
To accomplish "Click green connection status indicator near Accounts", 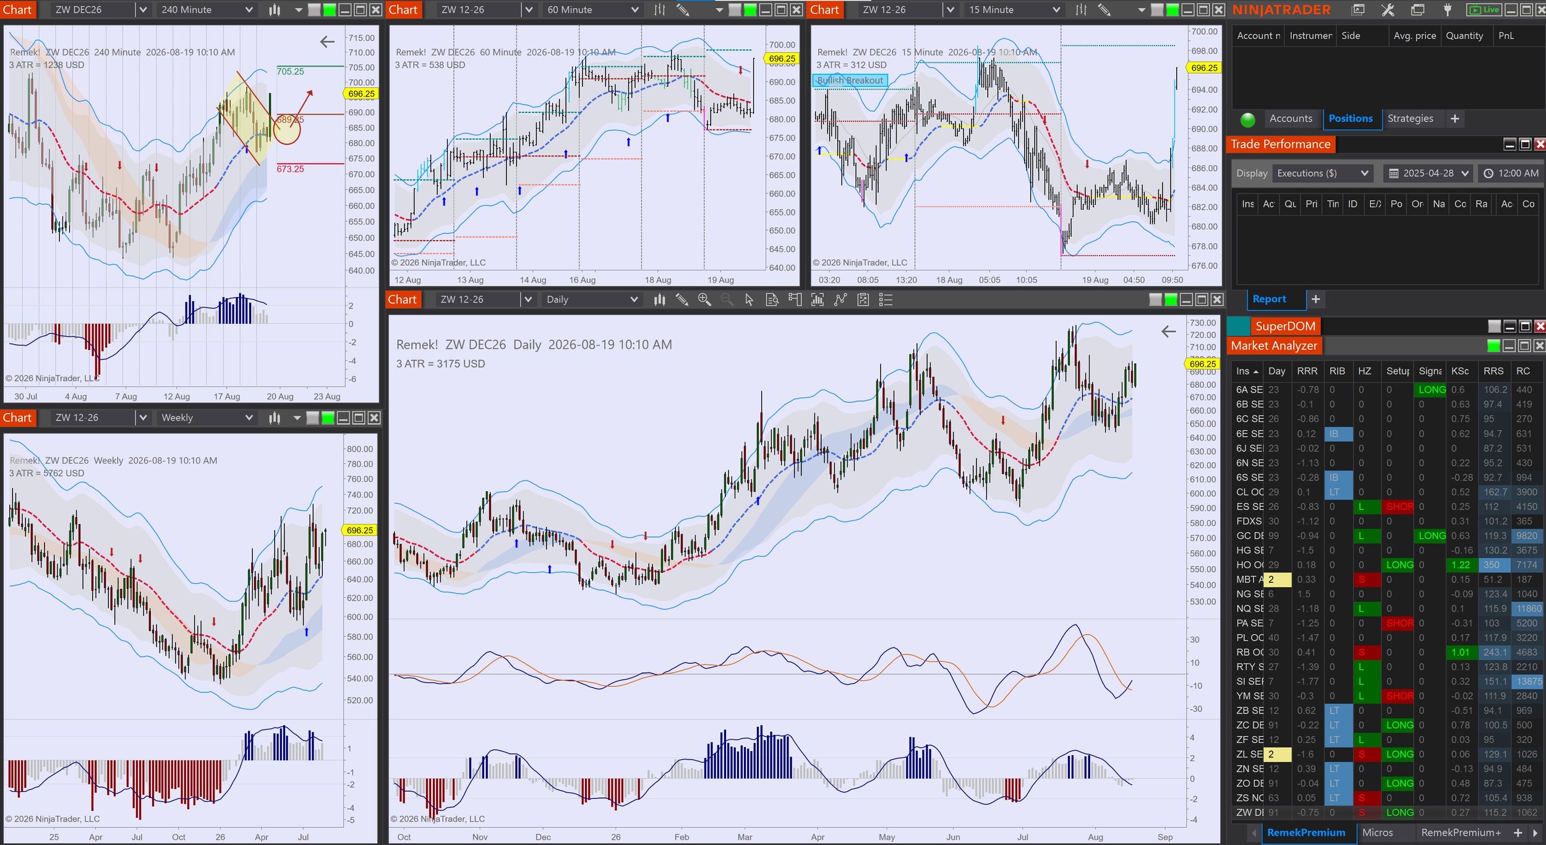I will click(x=1247, y=119).
